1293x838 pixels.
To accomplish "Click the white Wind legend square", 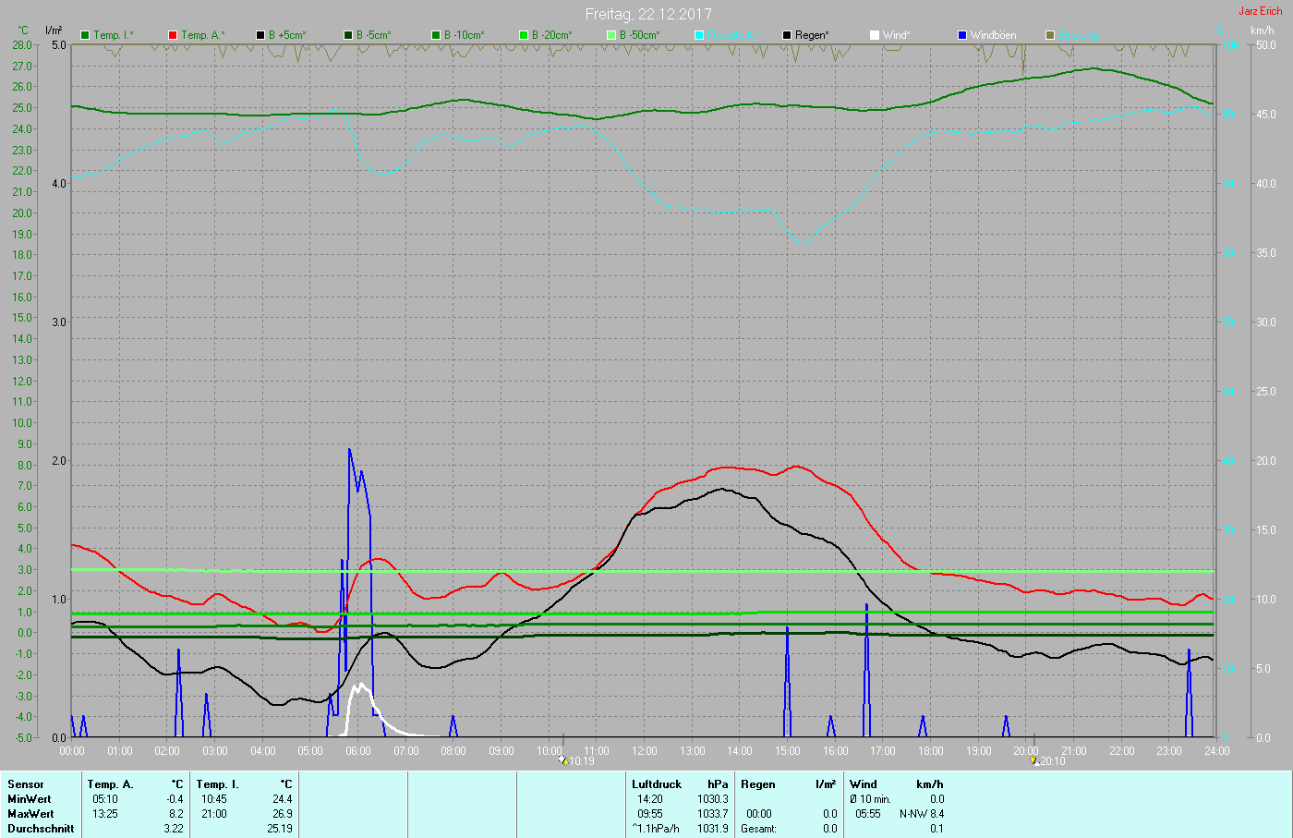I will [x=875, y=35].
